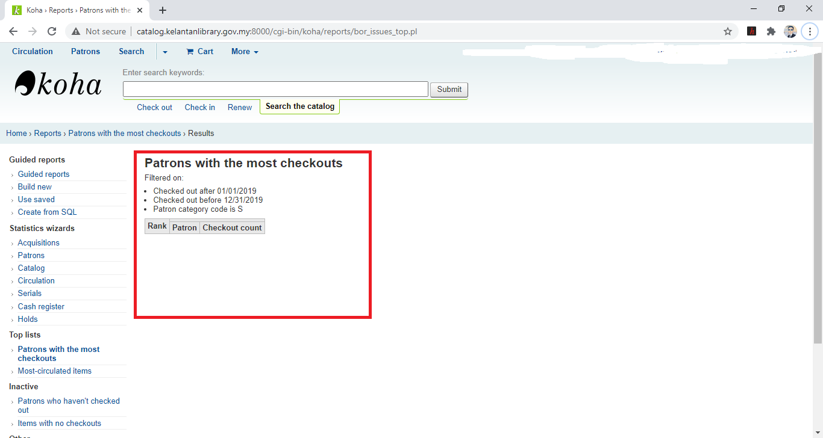Viewport: 823px width, 438px height.
Task: Open Create from SQL link
Action: pos(47,212)
